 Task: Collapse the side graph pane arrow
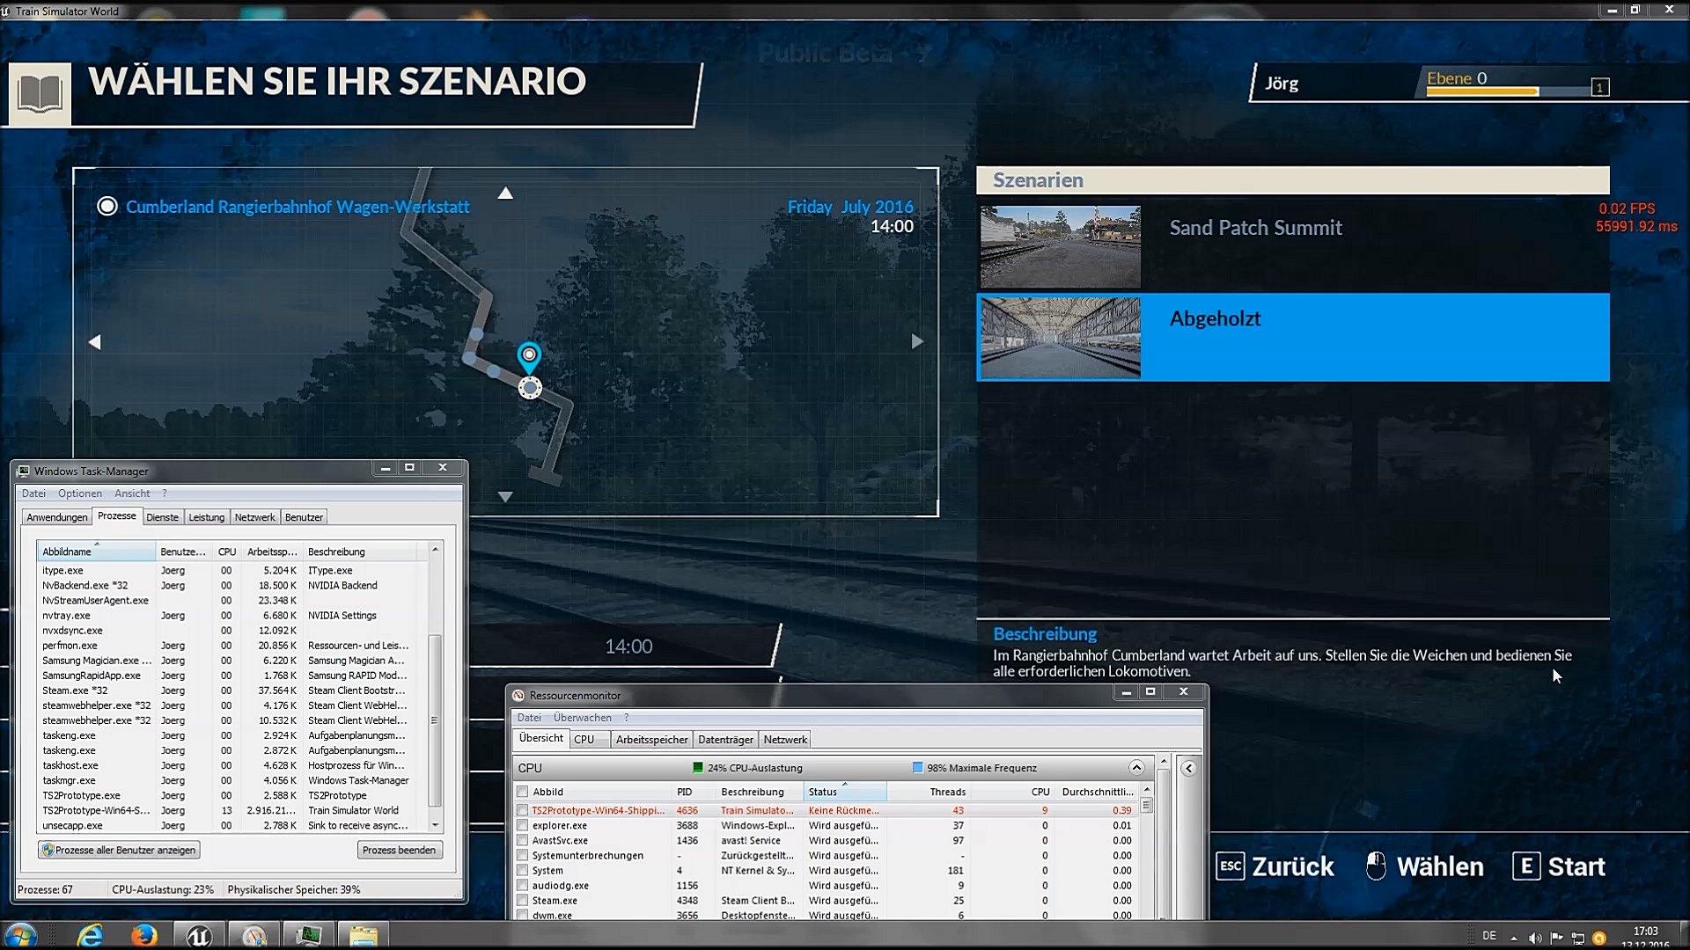coord(1188,768)
